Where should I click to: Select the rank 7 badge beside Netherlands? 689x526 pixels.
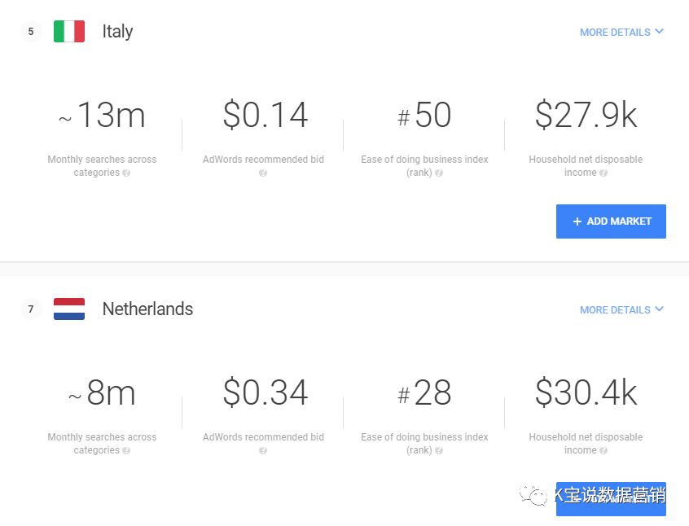(x=31, y=309)
